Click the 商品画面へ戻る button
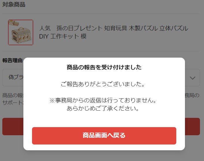Viewport: 204px width, 161px height. (x=104, y=136)
